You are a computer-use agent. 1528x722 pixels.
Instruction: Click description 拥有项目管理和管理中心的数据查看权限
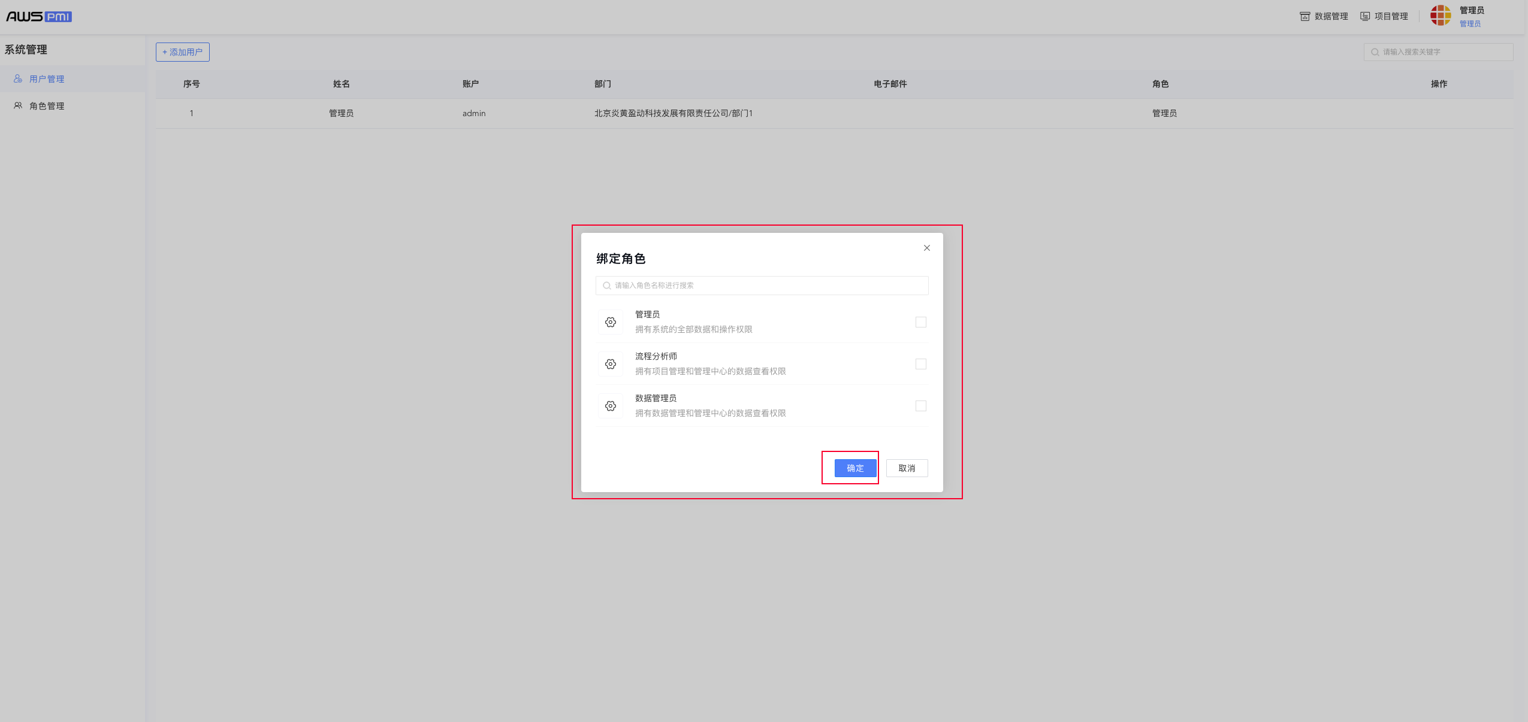(711, 371)
